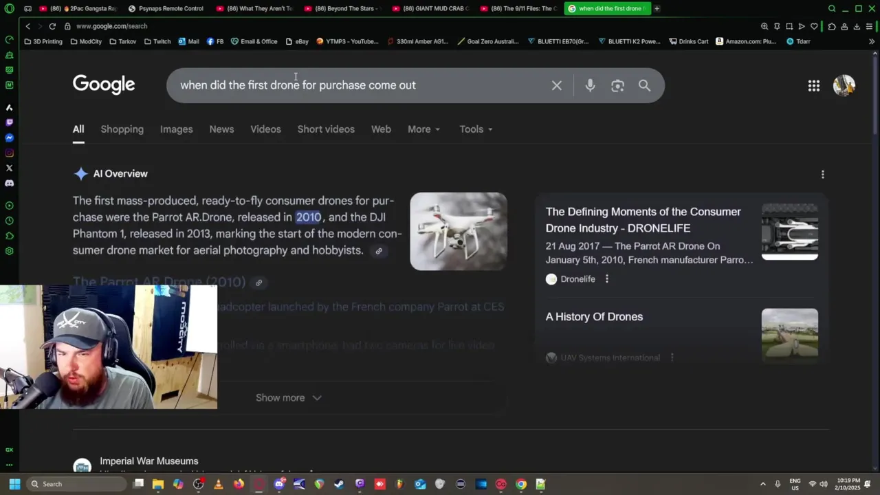The image size is (880, 495).
Task: Select the Web search tab
Action: pos(381,129)
